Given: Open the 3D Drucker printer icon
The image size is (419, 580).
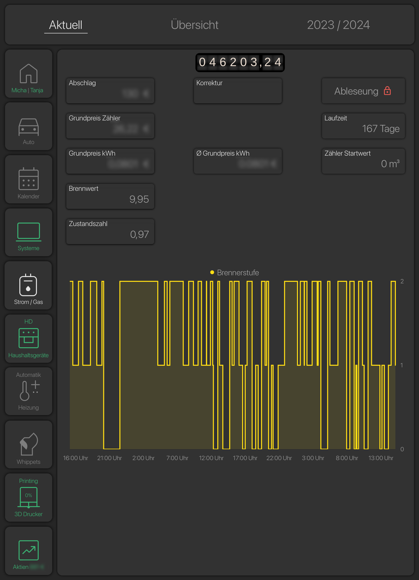Looking at the screenshot, I should tap(29, 498).
